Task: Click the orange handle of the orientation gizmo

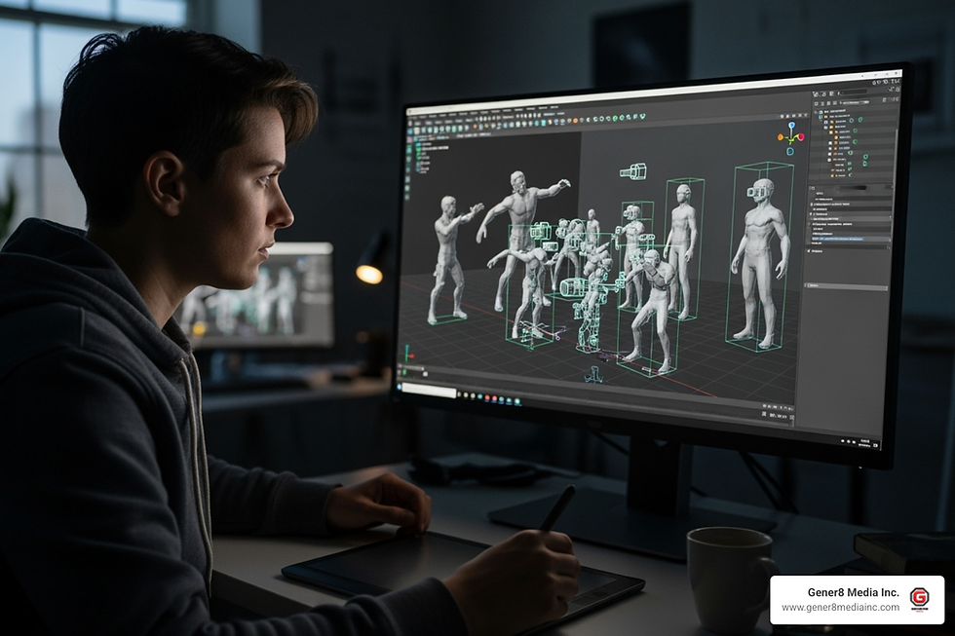Action: point(782,137)
